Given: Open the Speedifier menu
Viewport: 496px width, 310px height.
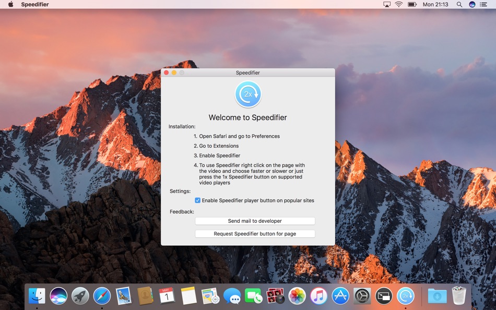Looking at the screenshot, I should (35, 4).
